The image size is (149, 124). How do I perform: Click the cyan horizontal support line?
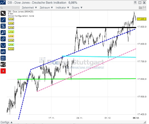click(99, 56)
